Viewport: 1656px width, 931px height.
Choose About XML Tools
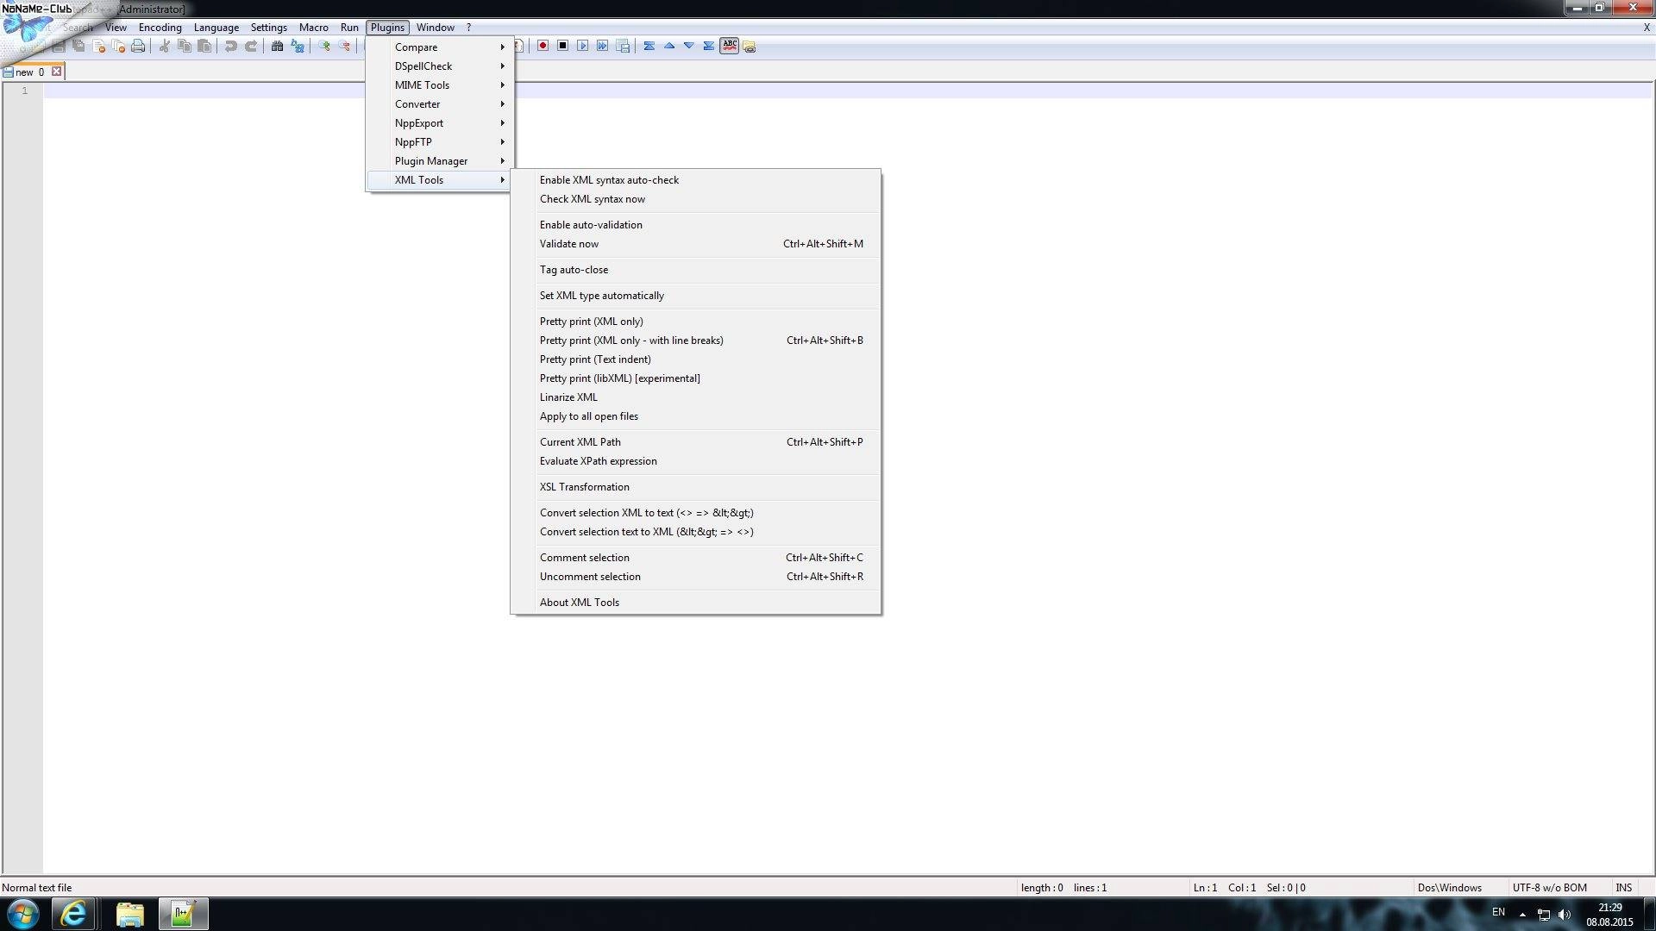695,603
